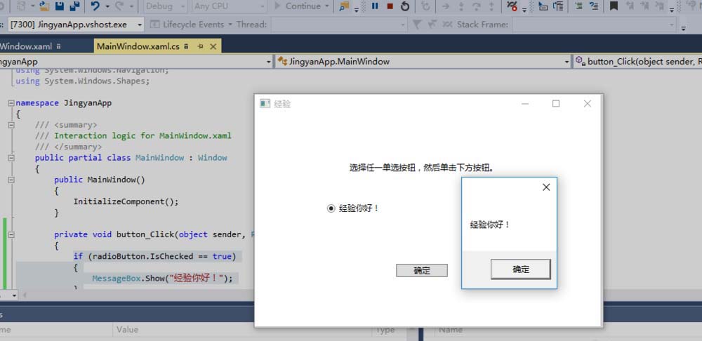This screenshot has width=702, height=341.
Task: Click 确定 in the message box
Action: click(x=520, y=269)
